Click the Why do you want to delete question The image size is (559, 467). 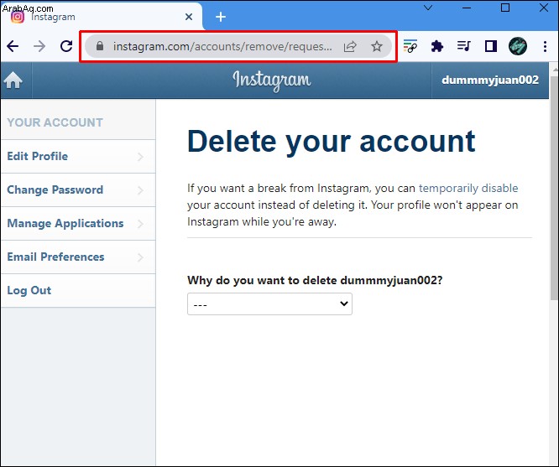click(315, 280)
